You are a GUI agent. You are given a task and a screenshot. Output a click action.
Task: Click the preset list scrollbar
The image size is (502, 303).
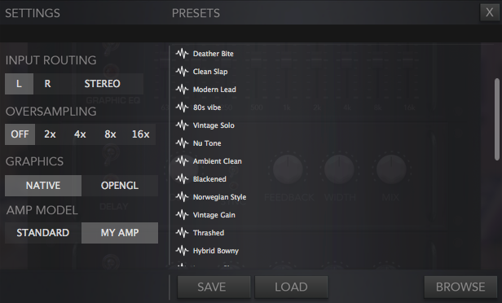coord(497,119)
